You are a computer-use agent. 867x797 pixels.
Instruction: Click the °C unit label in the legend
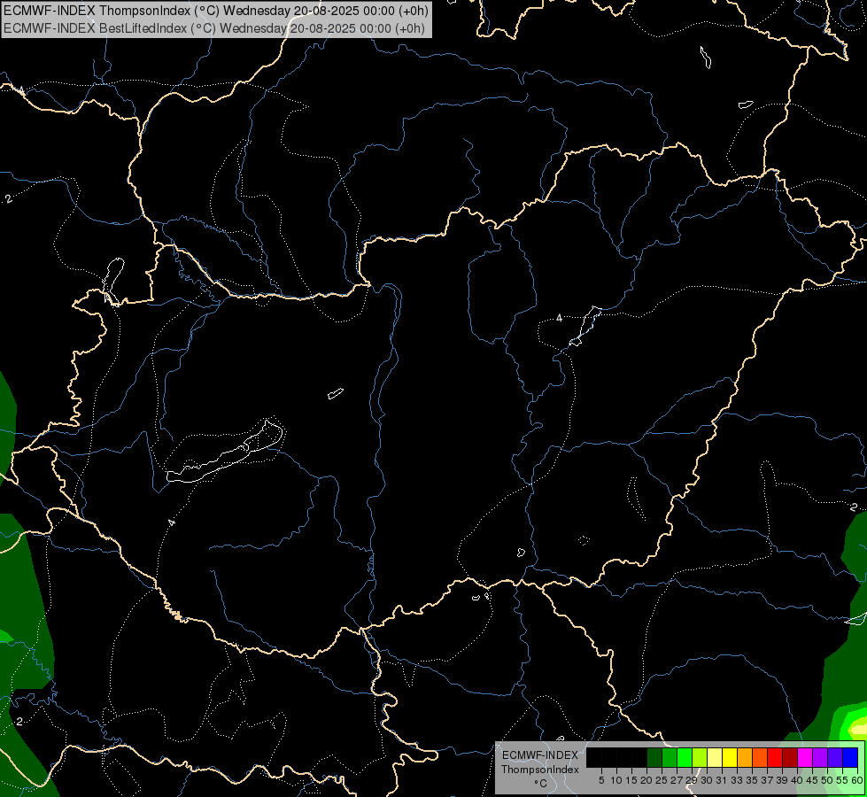click(x=541, y=784)
